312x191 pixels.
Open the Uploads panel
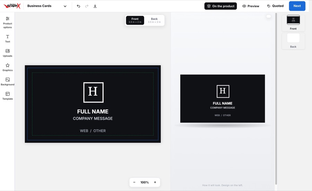[7, 53]
